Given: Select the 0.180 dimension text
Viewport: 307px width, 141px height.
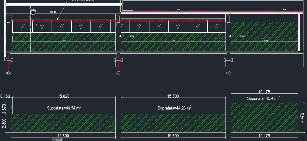Looking at the screenshot, I should pyautogui.click(x=5, y=96).
